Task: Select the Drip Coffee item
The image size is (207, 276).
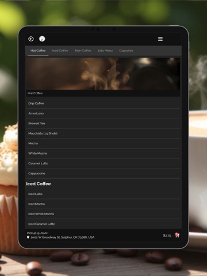Action: pyautogui.click(x=103, y=103)
